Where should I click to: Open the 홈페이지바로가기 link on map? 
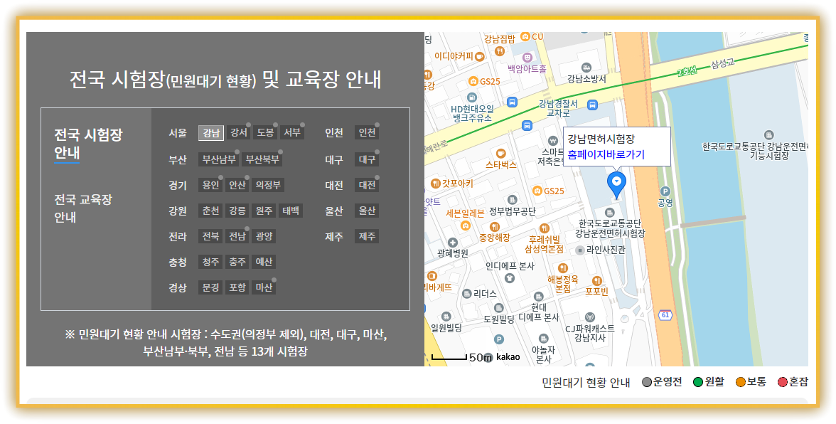[x=606, y=155]
